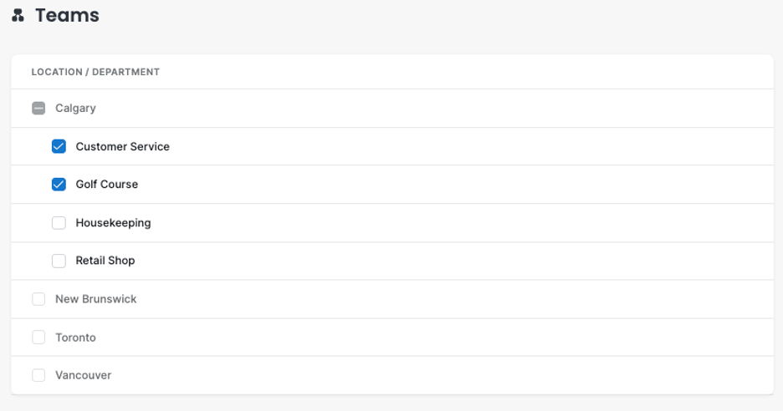
Task: Click the Teams icon beside the heading
Action: coord(18,16)
